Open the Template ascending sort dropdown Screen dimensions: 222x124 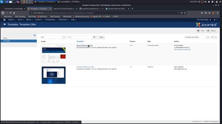(x=197, y=37)
